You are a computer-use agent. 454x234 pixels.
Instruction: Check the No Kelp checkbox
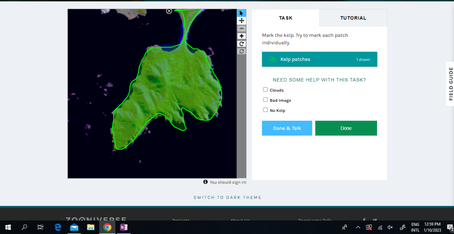265,110
